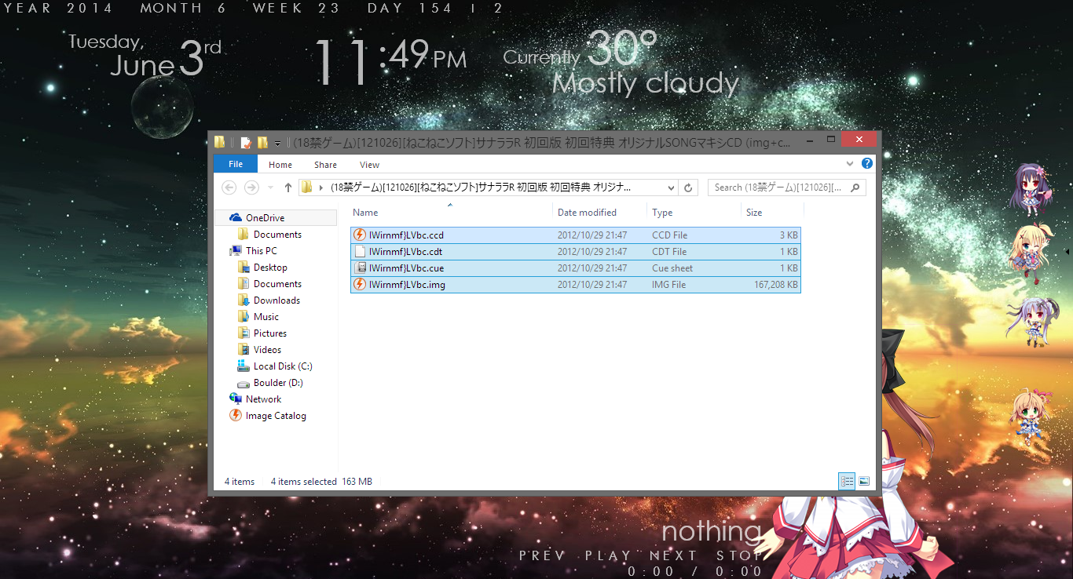Viewport: 1073px width, 579px height.
Task: Click the .cdt file's blank page icon
Action: pyautogui.click(x=360, y=252)
